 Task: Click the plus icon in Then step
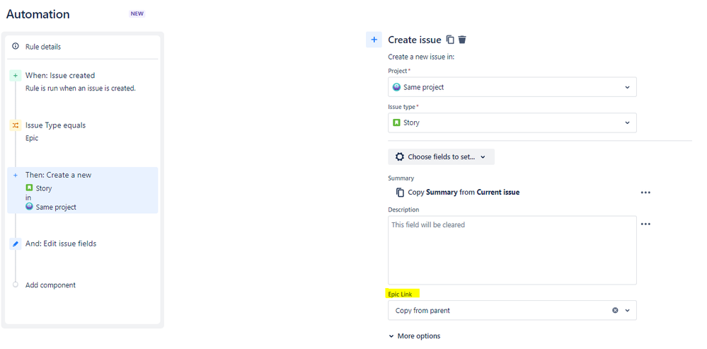(x=16, y=176)
